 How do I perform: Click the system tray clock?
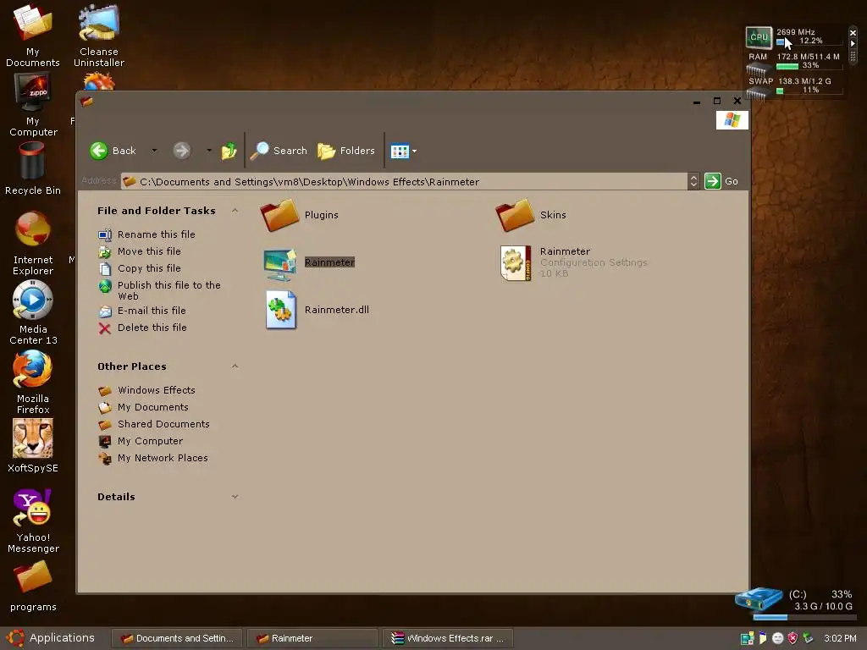(x=840, y=638)
